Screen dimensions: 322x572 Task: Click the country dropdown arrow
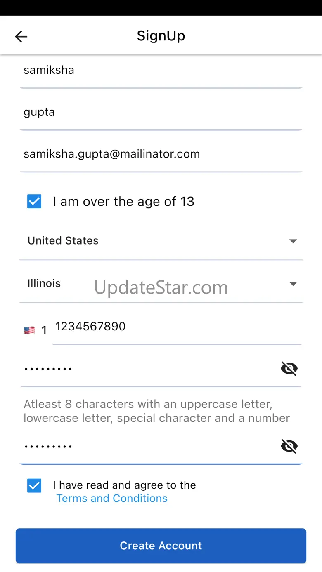[293, 241]
